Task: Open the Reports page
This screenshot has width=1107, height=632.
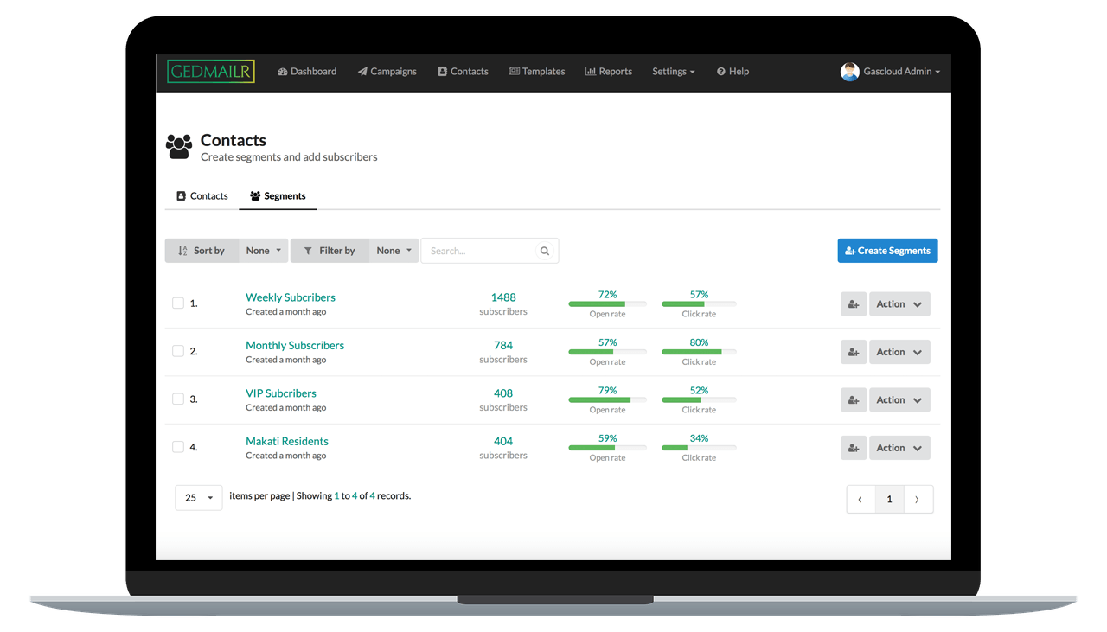Action: 609,72
